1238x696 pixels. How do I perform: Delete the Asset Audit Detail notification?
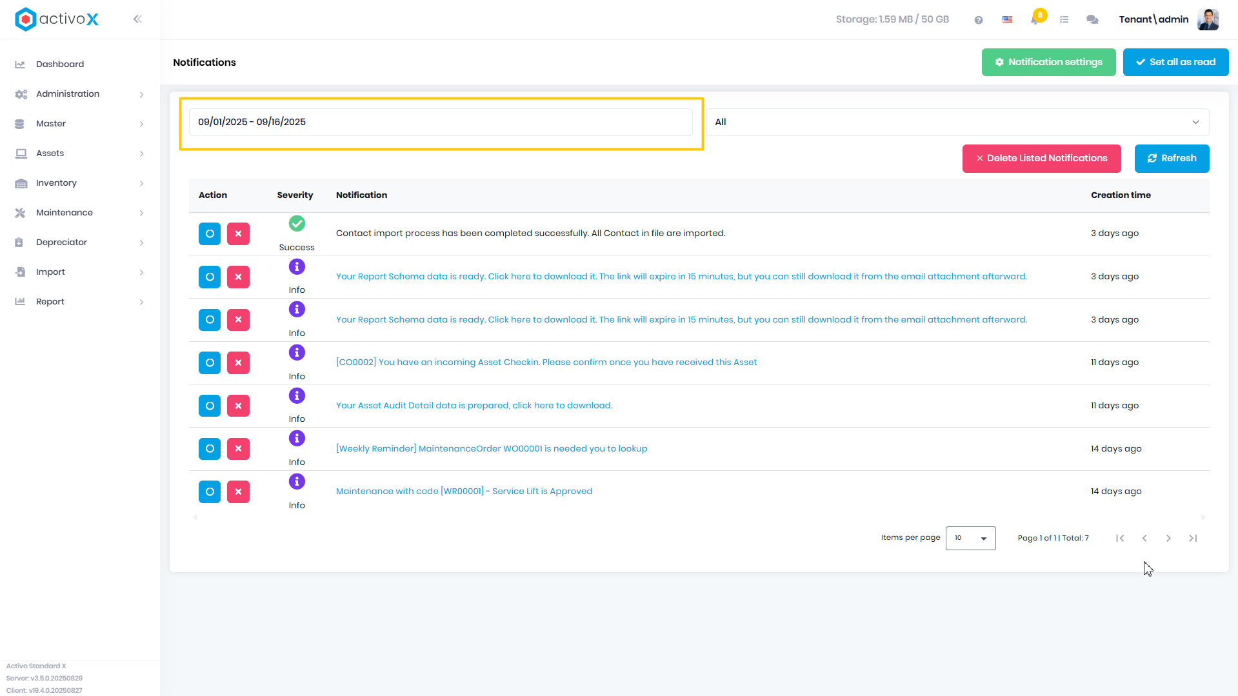click(x=238, y=406)
